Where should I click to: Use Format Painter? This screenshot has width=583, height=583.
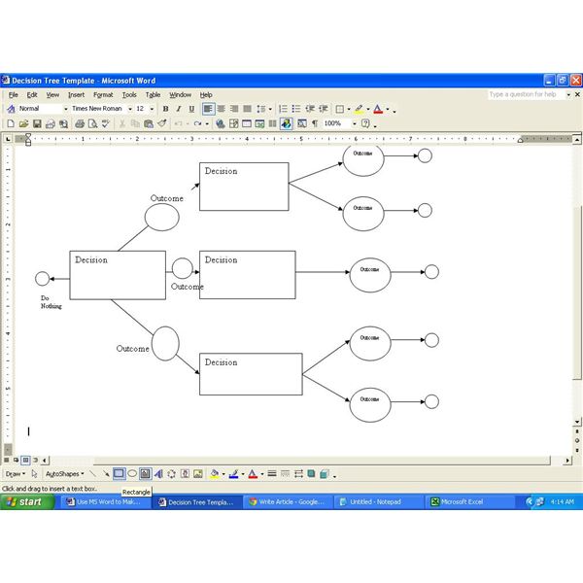point(162,123)
